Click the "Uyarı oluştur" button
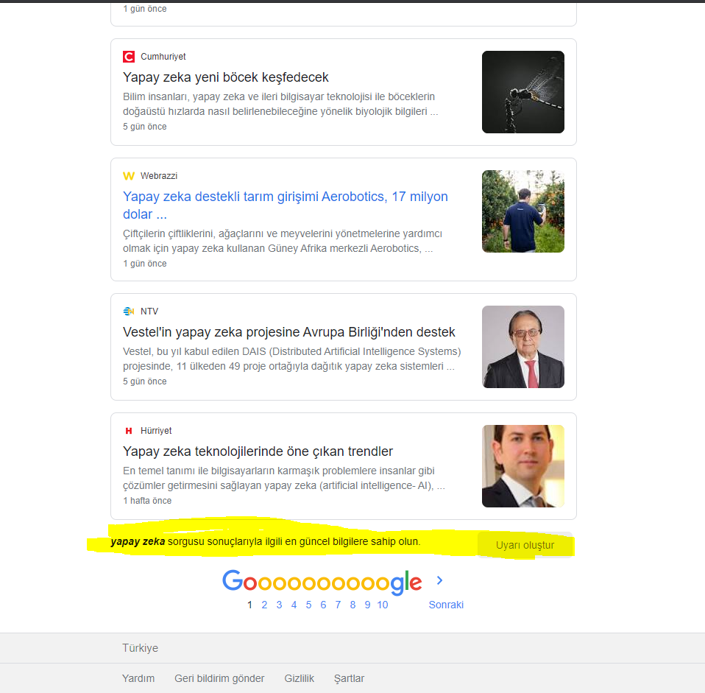 pos(525,544)
